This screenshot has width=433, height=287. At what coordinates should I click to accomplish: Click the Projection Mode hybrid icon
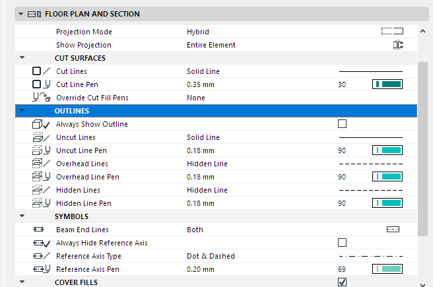tap(392, 32)
